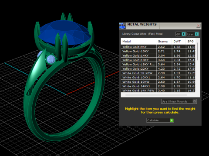
Task: Click grams value 4.23
Action: (161, 69)
